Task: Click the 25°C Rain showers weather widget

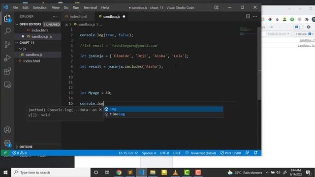Action: pos(245,173)
